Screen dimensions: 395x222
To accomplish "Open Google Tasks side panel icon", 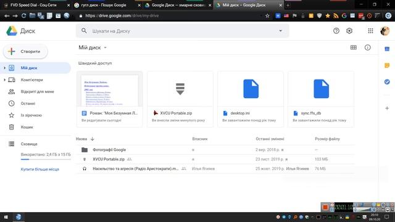I will pos(387,82).
